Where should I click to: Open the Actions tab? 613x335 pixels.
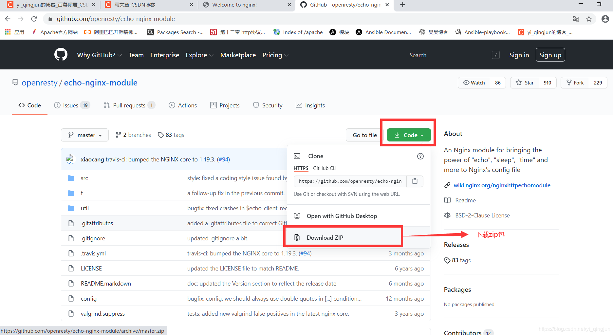pos(183,105)
